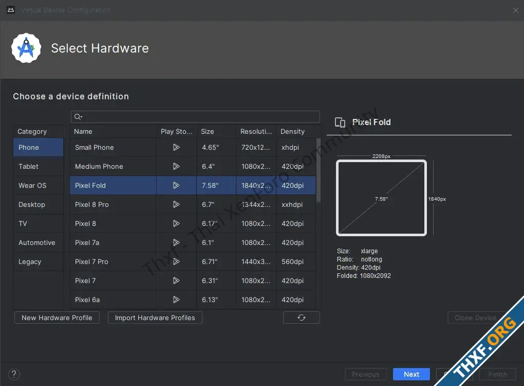Sort table by Name column header
The width and height of the screenshot is (524, 386).
113,132
